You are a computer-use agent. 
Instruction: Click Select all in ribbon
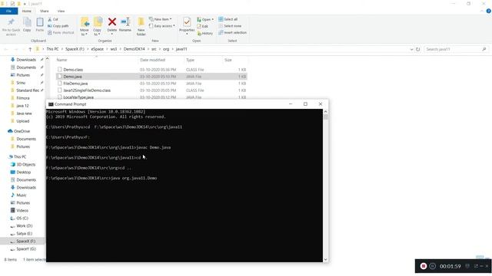pos(228,19)
